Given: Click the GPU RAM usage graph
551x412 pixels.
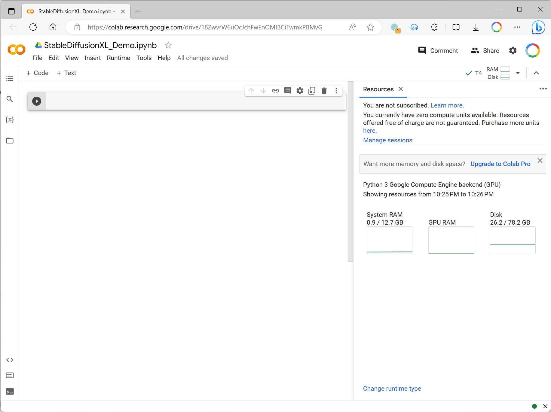Looking at the screenshot, I should 451,240.
